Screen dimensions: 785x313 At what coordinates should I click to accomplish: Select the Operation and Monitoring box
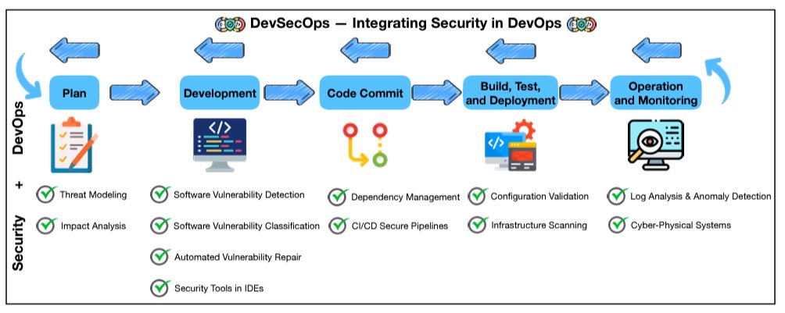[656, 93]
